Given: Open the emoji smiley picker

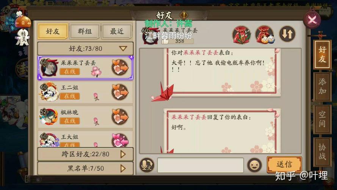Looking at the screenshot, I should (255, 165).
